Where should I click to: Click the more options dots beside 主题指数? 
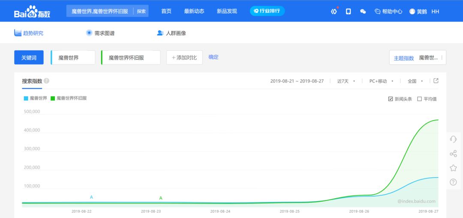442,58
